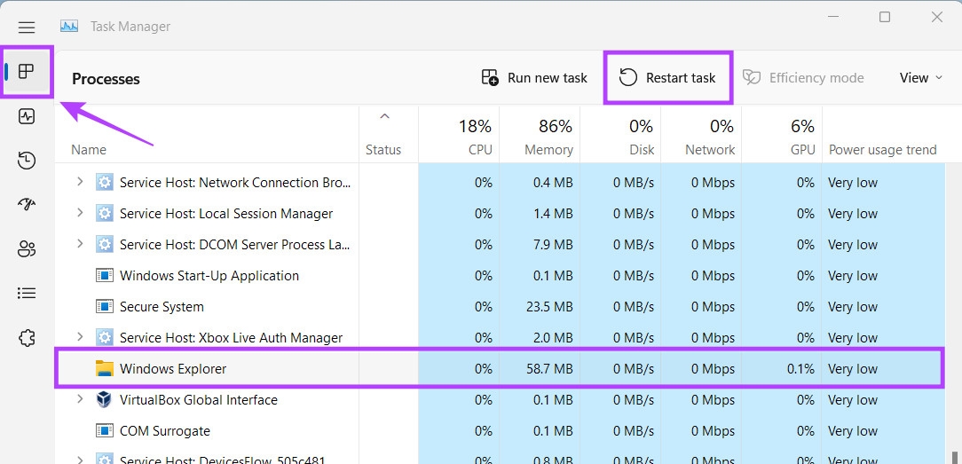Sort by Network column header
The image size is (962, 464).
701,136
